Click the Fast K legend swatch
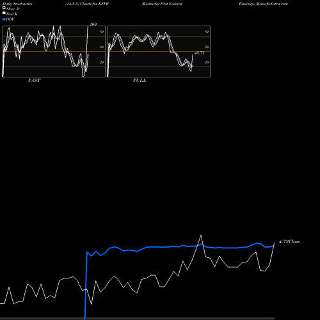 4,13
